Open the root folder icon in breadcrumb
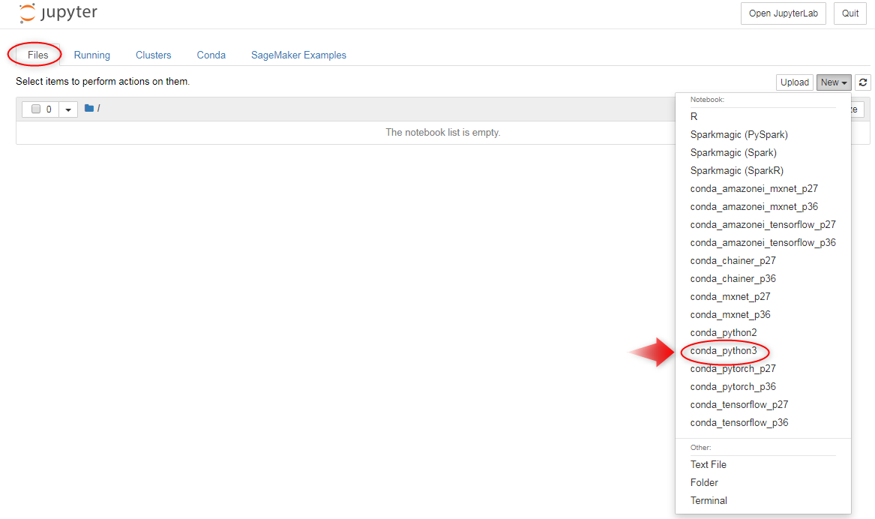The image size is (875, 519). 88,108
